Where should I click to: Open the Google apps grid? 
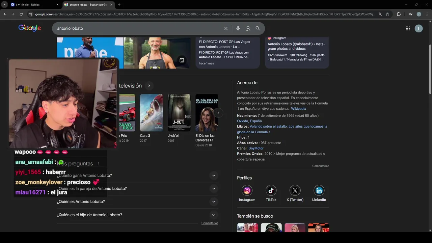[408, 28]
